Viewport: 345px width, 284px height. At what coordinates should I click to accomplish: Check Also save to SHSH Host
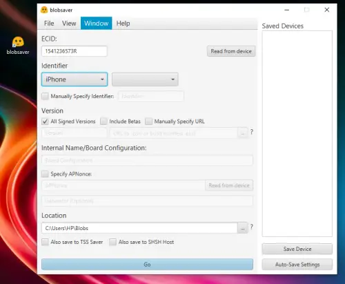112,242
